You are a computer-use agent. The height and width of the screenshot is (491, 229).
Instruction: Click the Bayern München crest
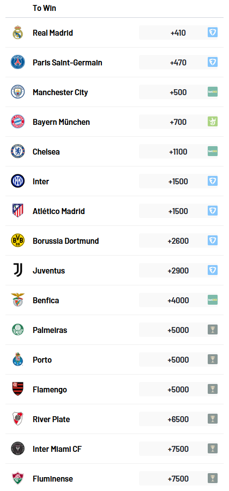click(x=18, y=122)
